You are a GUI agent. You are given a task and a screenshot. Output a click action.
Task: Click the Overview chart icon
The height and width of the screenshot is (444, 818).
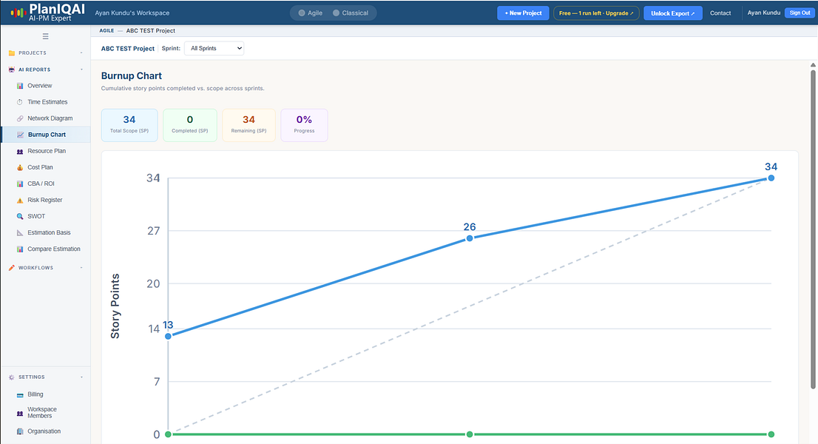pyautogui.click(x=20, y=86)
